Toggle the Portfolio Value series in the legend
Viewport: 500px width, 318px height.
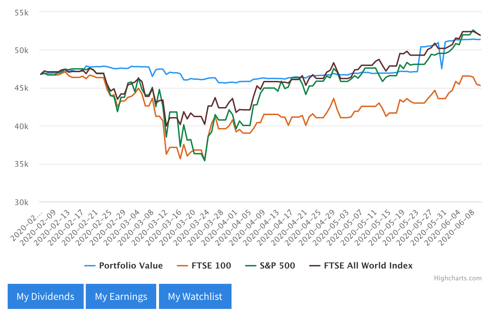[x=131, y=265]
